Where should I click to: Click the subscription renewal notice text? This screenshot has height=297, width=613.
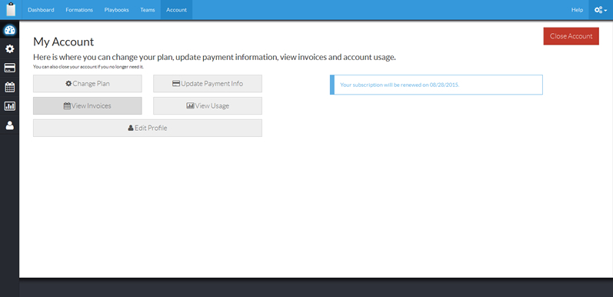[x=399, y=85]
